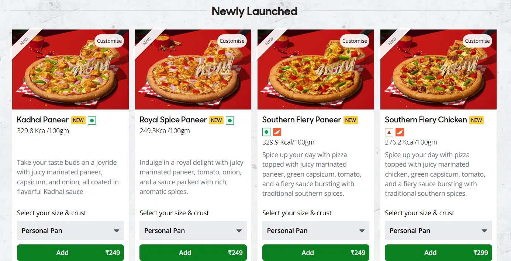Click the spicy chili icon under Southern Fiery Paneer

click(277, 132)
